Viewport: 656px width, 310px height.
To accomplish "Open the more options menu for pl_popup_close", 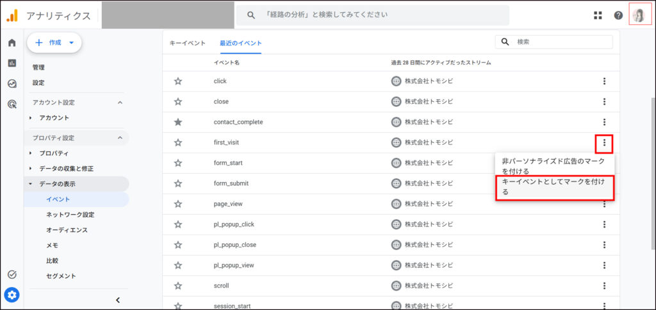I will (604, 245).
